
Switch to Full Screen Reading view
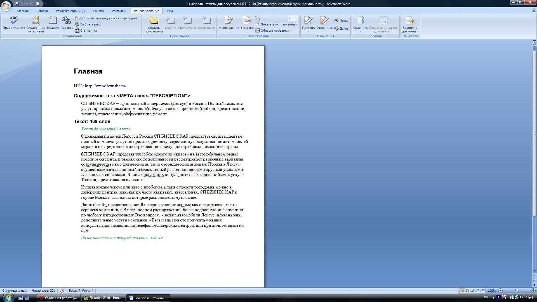(468, 291)
